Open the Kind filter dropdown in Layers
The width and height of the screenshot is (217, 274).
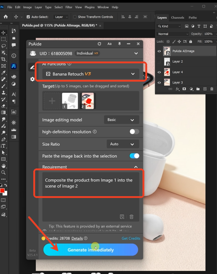point(169,26)
